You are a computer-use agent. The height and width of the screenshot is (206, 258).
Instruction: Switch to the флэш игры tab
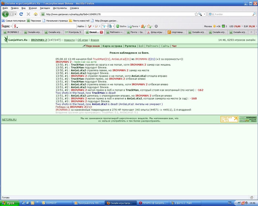pyautogui.click(x=156, y=32)
